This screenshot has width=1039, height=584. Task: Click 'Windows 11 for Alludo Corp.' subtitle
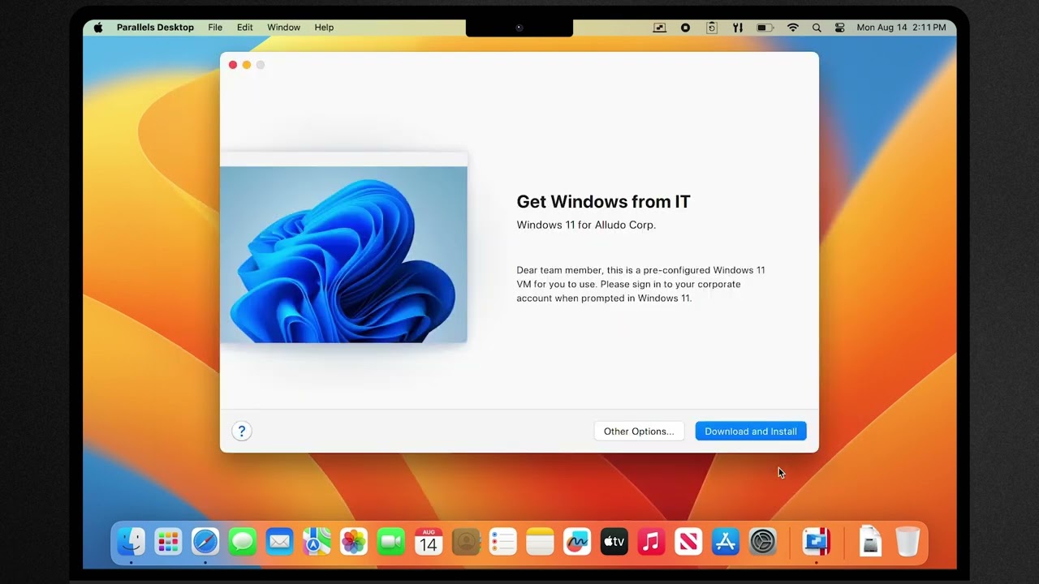586,225
